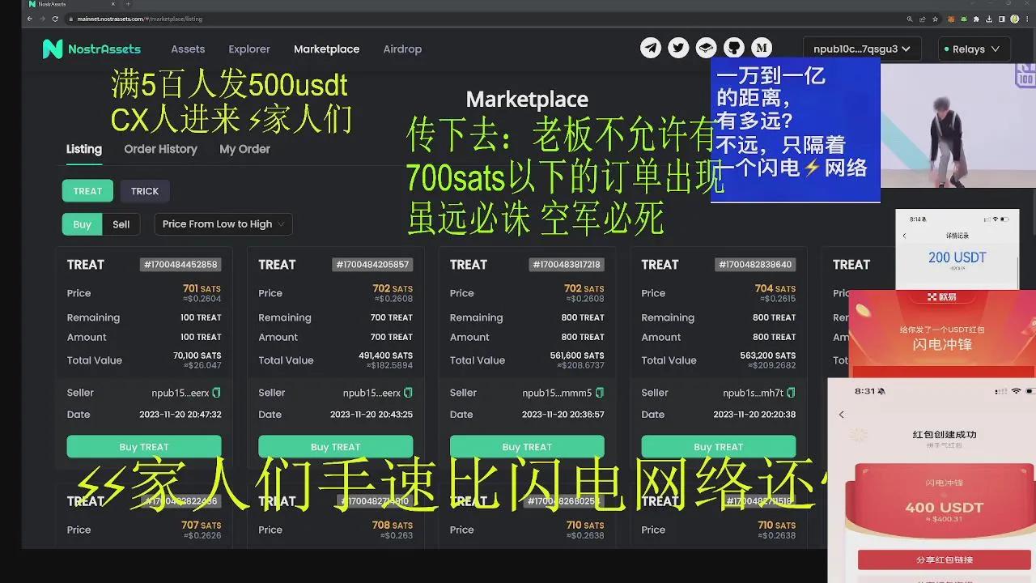Switch to Sell orders
The image size is (1036, 583).
click(121, 224)
